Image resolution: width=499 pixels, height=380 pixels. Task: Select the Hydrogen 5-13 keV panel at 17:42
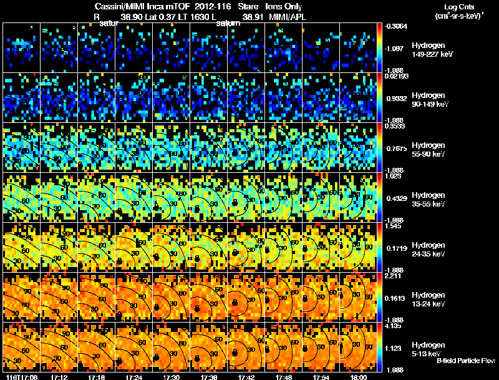coord(246,347)
